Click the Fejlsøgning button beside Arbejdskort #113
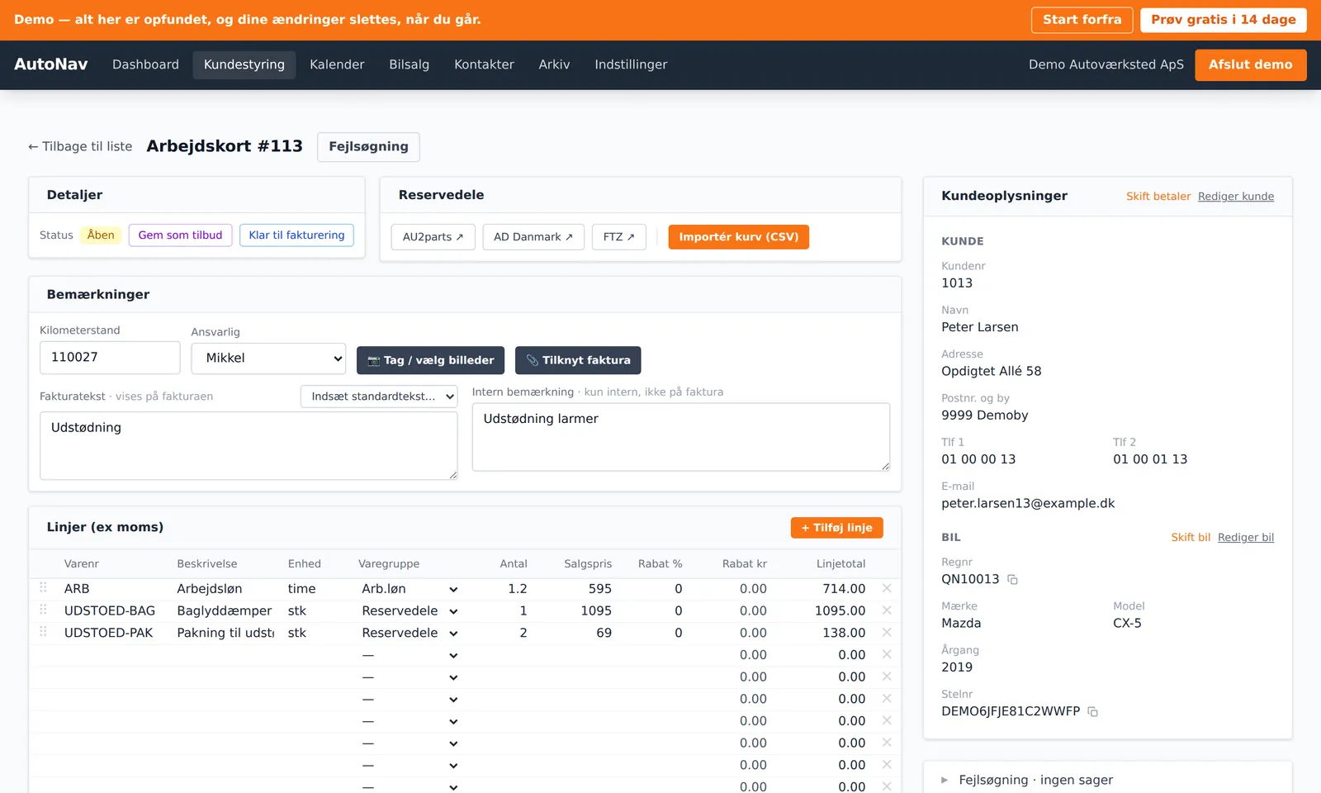Screen dimensions: 1321x793 point(368,147)
